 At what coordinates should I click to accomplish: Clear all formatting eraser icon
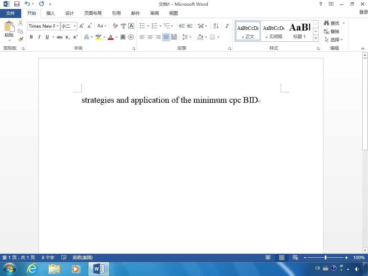pyautogui.click(x=115, y=26)
